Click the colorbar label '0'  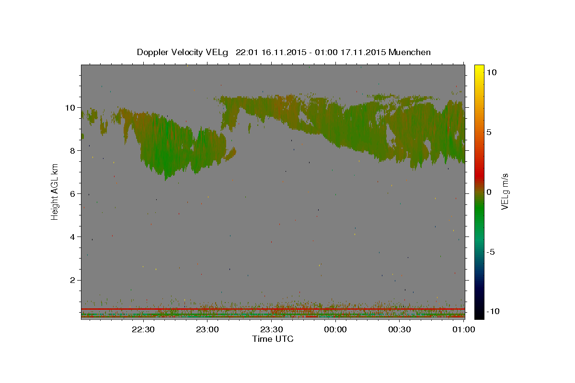click(x=489, y=192)
